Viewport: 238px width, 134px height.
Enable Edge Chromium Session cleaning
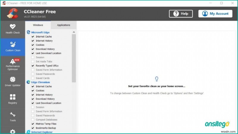point(33,107)
